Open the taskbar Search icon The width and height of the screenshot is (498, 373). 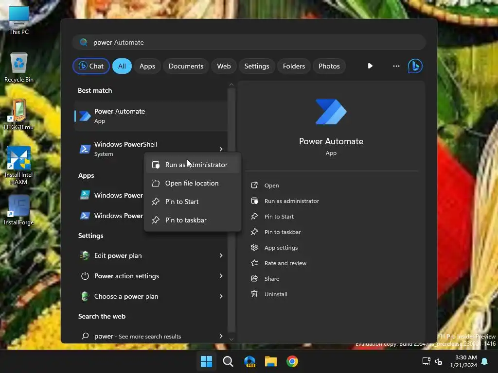tap(228, 361)
